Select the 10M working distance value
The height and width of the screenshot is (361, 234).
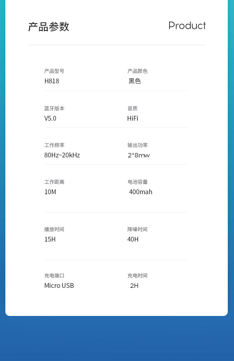click(50, 192)
